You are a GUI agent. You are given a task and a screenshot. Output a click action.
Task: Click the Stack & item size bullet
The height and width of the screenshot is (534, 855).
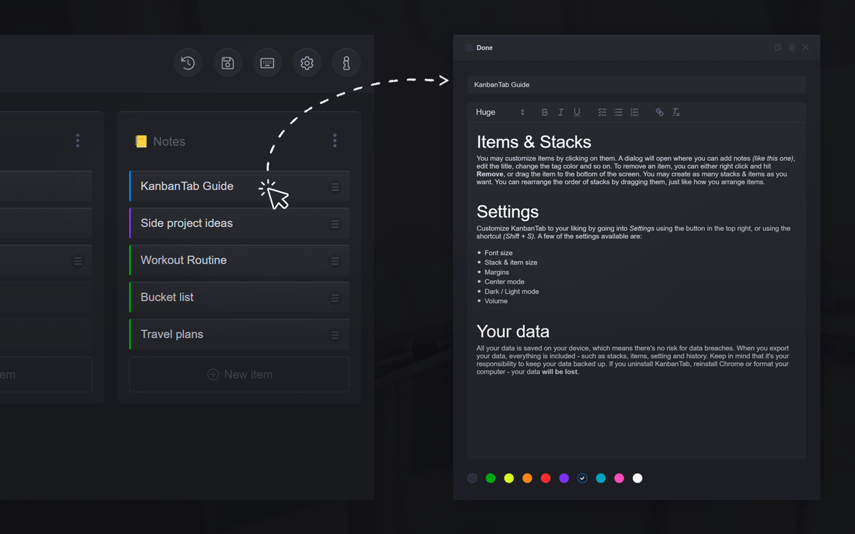click(x=511, y=262)
